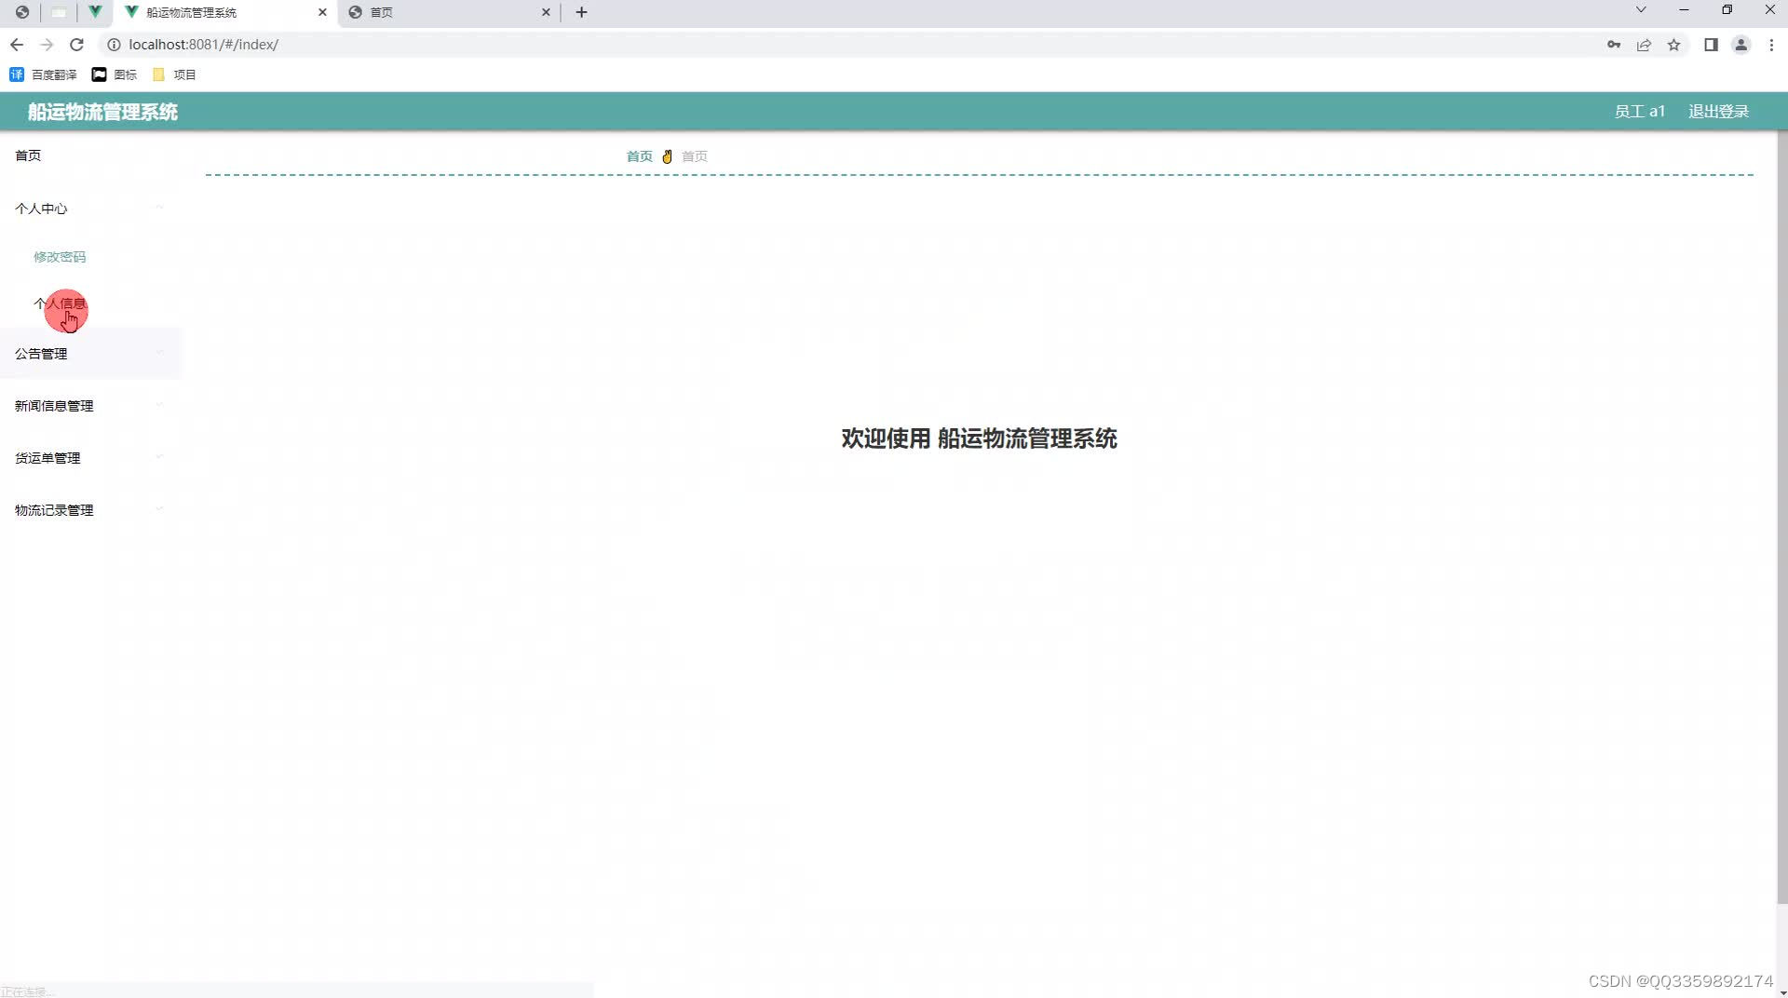Image resolution: width=1788 pixels, height=998 pixels.
Task: Select the first pinned globe tab
Action: pos(22,12)
